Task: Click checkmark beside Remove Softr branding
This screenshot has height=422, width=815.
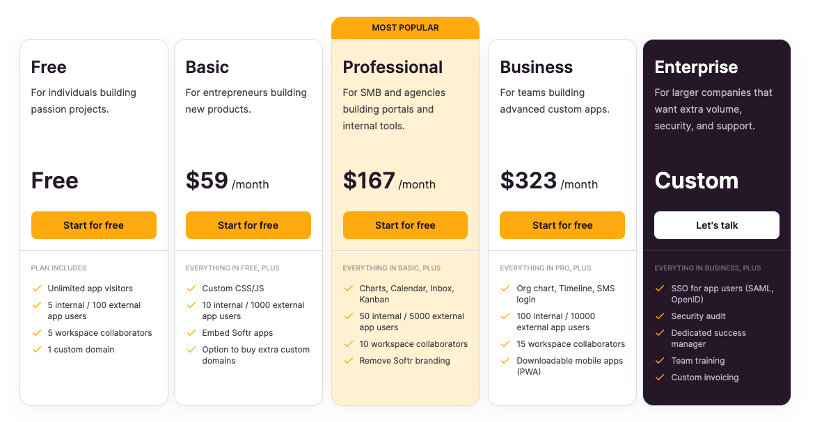Action: pyautogui.click(x=349, y=361)
